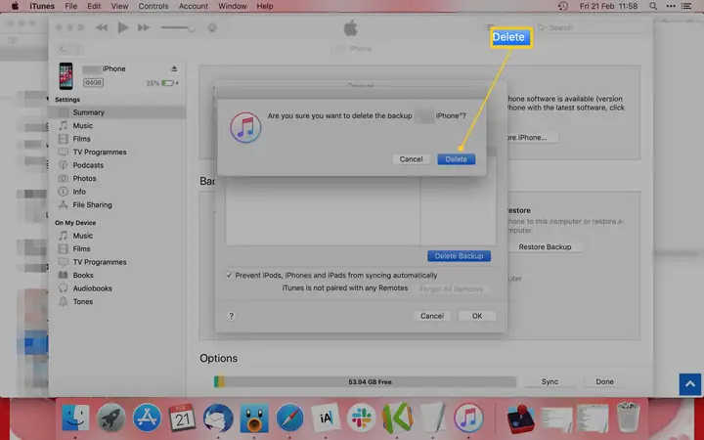The height and width of the screenshot is (440, 704).
Task: Click the rewind previous track button
Action: (x=102, y=27)
